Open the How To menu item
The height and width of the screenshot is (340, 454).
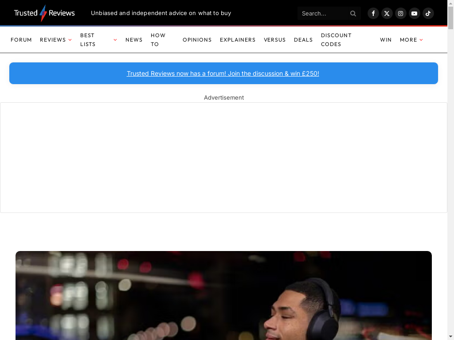click(x=158, y=39)
